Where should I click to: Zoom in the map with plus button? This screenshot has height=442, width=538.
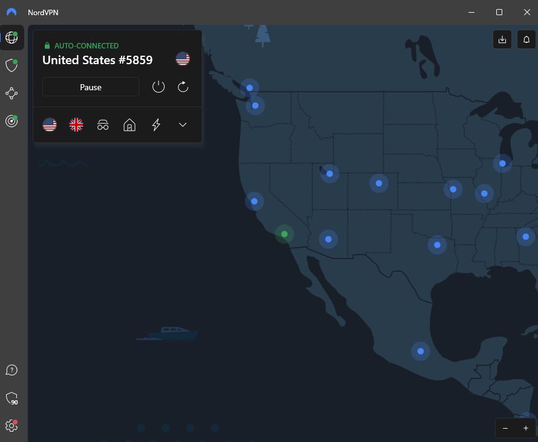pos(526,428)
